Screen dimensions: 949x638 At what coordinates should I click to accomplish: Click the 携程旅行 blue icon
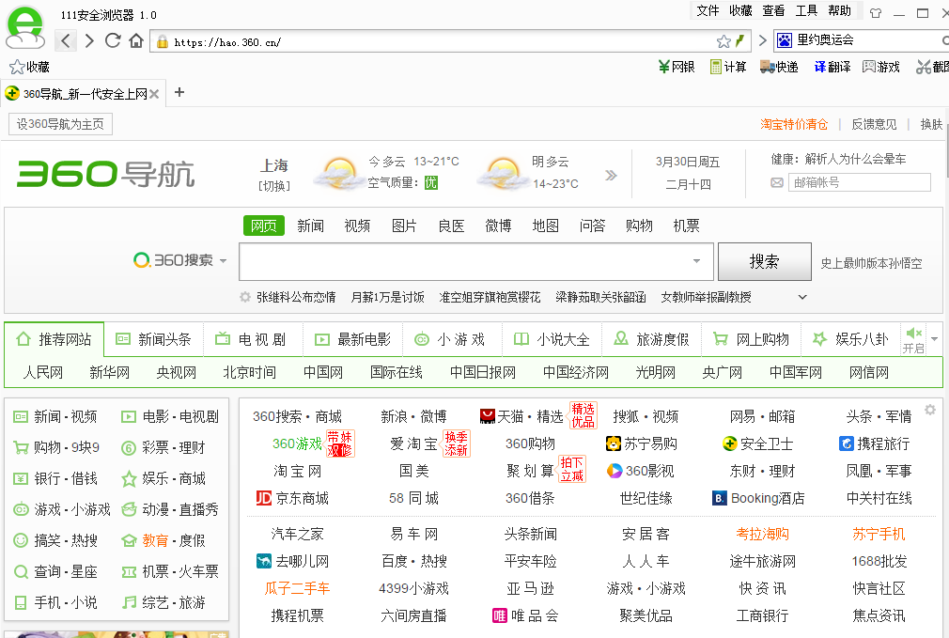(846, 443)
